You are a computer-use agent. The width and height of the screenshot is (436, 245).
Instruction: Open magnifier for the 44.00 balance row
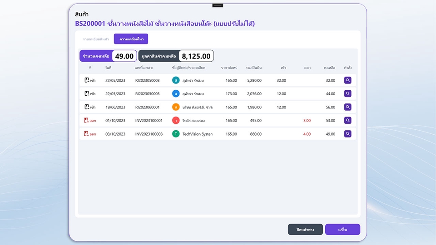[x=347, y=93]
